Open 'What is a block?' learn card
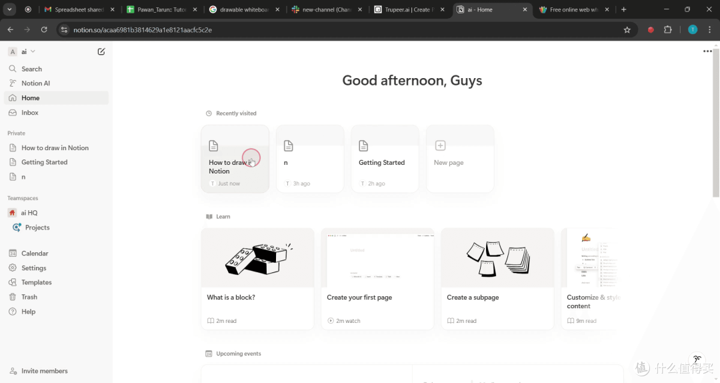The image size is (720, 383). [x=257, y=279]
